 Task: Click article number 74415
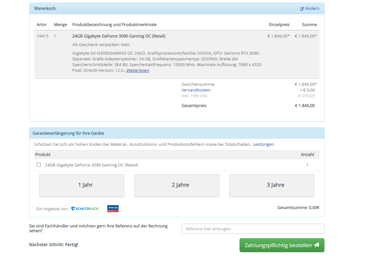43,36
